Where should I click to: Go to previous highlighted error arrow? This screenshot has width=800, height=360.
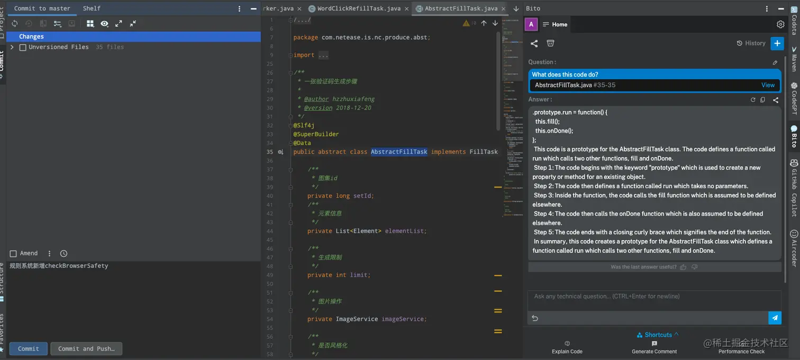coord(484,23)
